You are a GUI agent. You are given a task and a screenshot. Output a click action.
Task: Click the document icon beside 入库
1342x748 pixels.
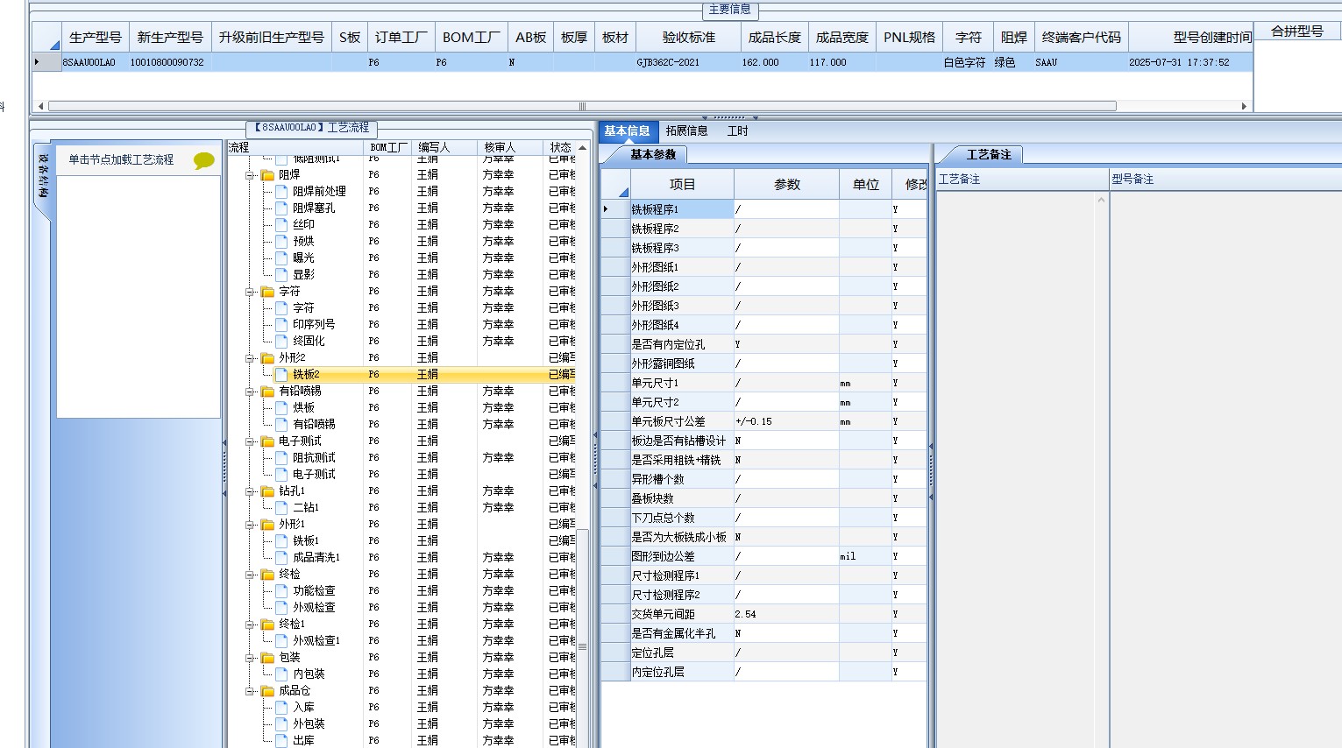click(x=282, y=708)
